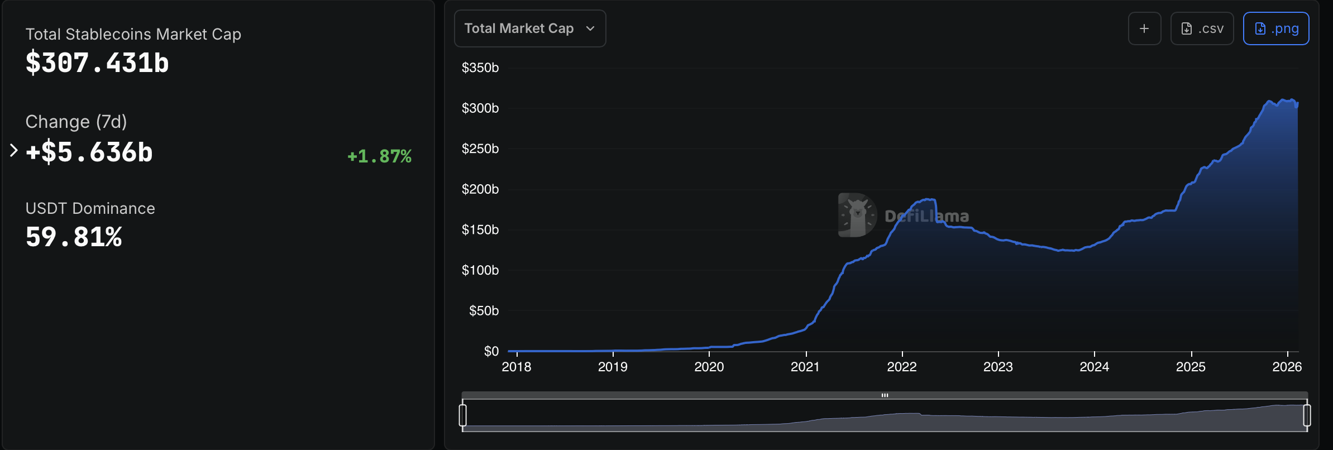The image size is (1333, 450).
Task: Click the file-download glyph inside the .png button
Action: 1259,28
